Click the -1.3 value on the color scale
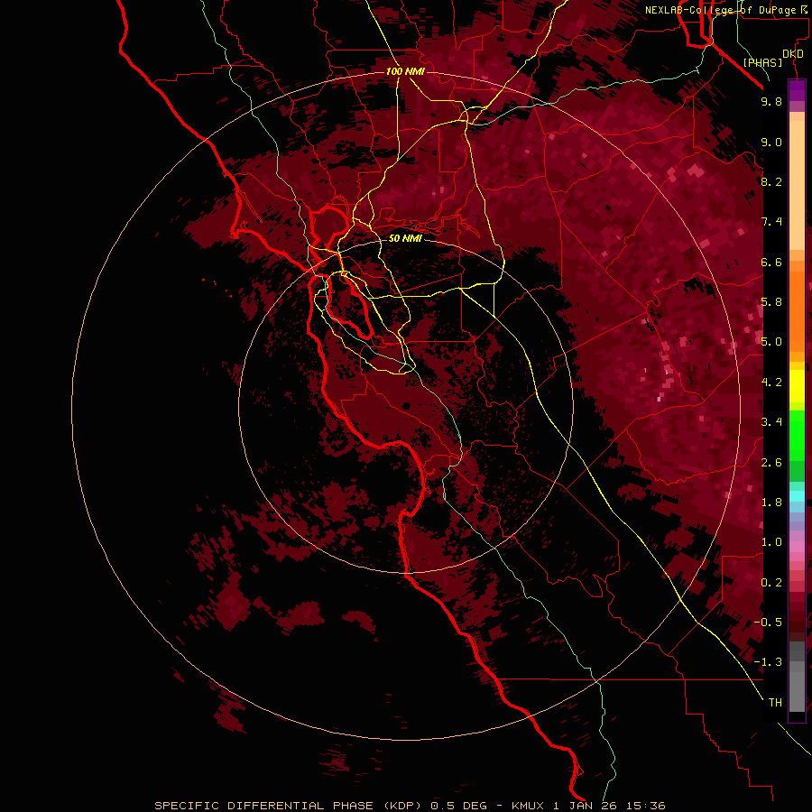The image size is (812, 812). (x=768, y=662)
